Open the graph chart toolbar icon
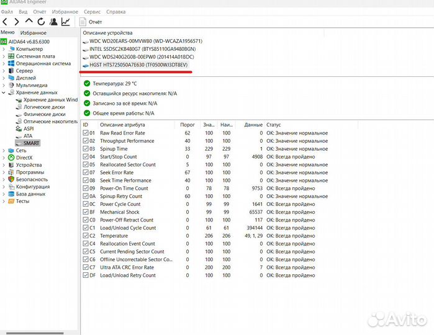The image size is (434, 335). (x=66, y=22)
